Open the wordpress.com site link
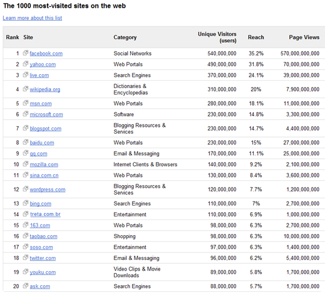325x293 pixels. (x=48, y=190)
